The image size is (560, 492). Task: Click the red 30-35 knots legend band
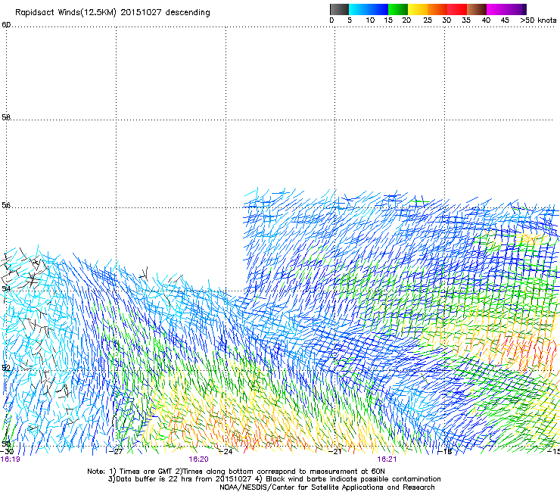coord(457,9)
